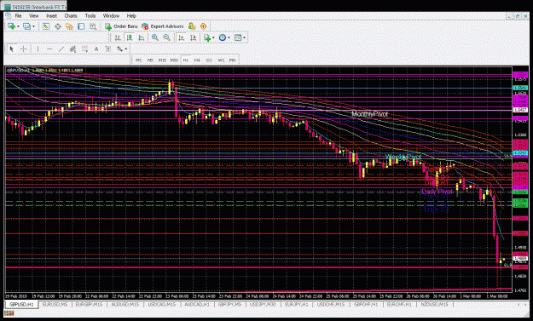Screen dimensions: 533x321
Task: Switch to W1 weekly timeframe
Action: coord(221,60)
